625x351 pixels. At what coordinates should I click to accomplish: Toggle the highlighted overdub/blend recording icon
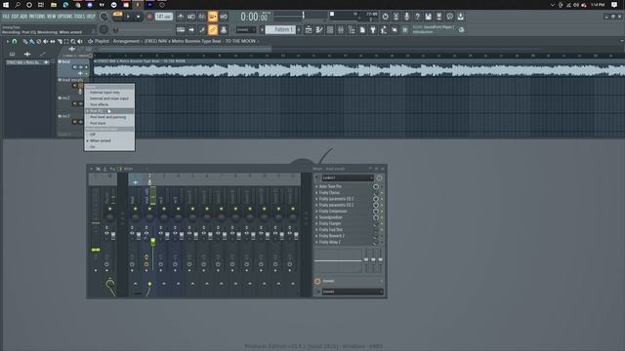point(213,17)
